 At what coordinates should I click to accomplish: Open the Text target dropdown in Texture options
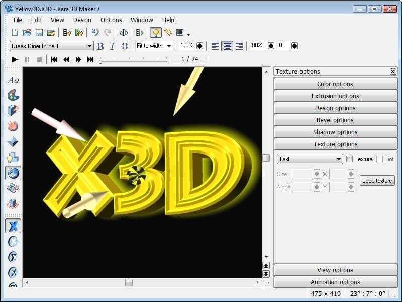coord(310,159)
